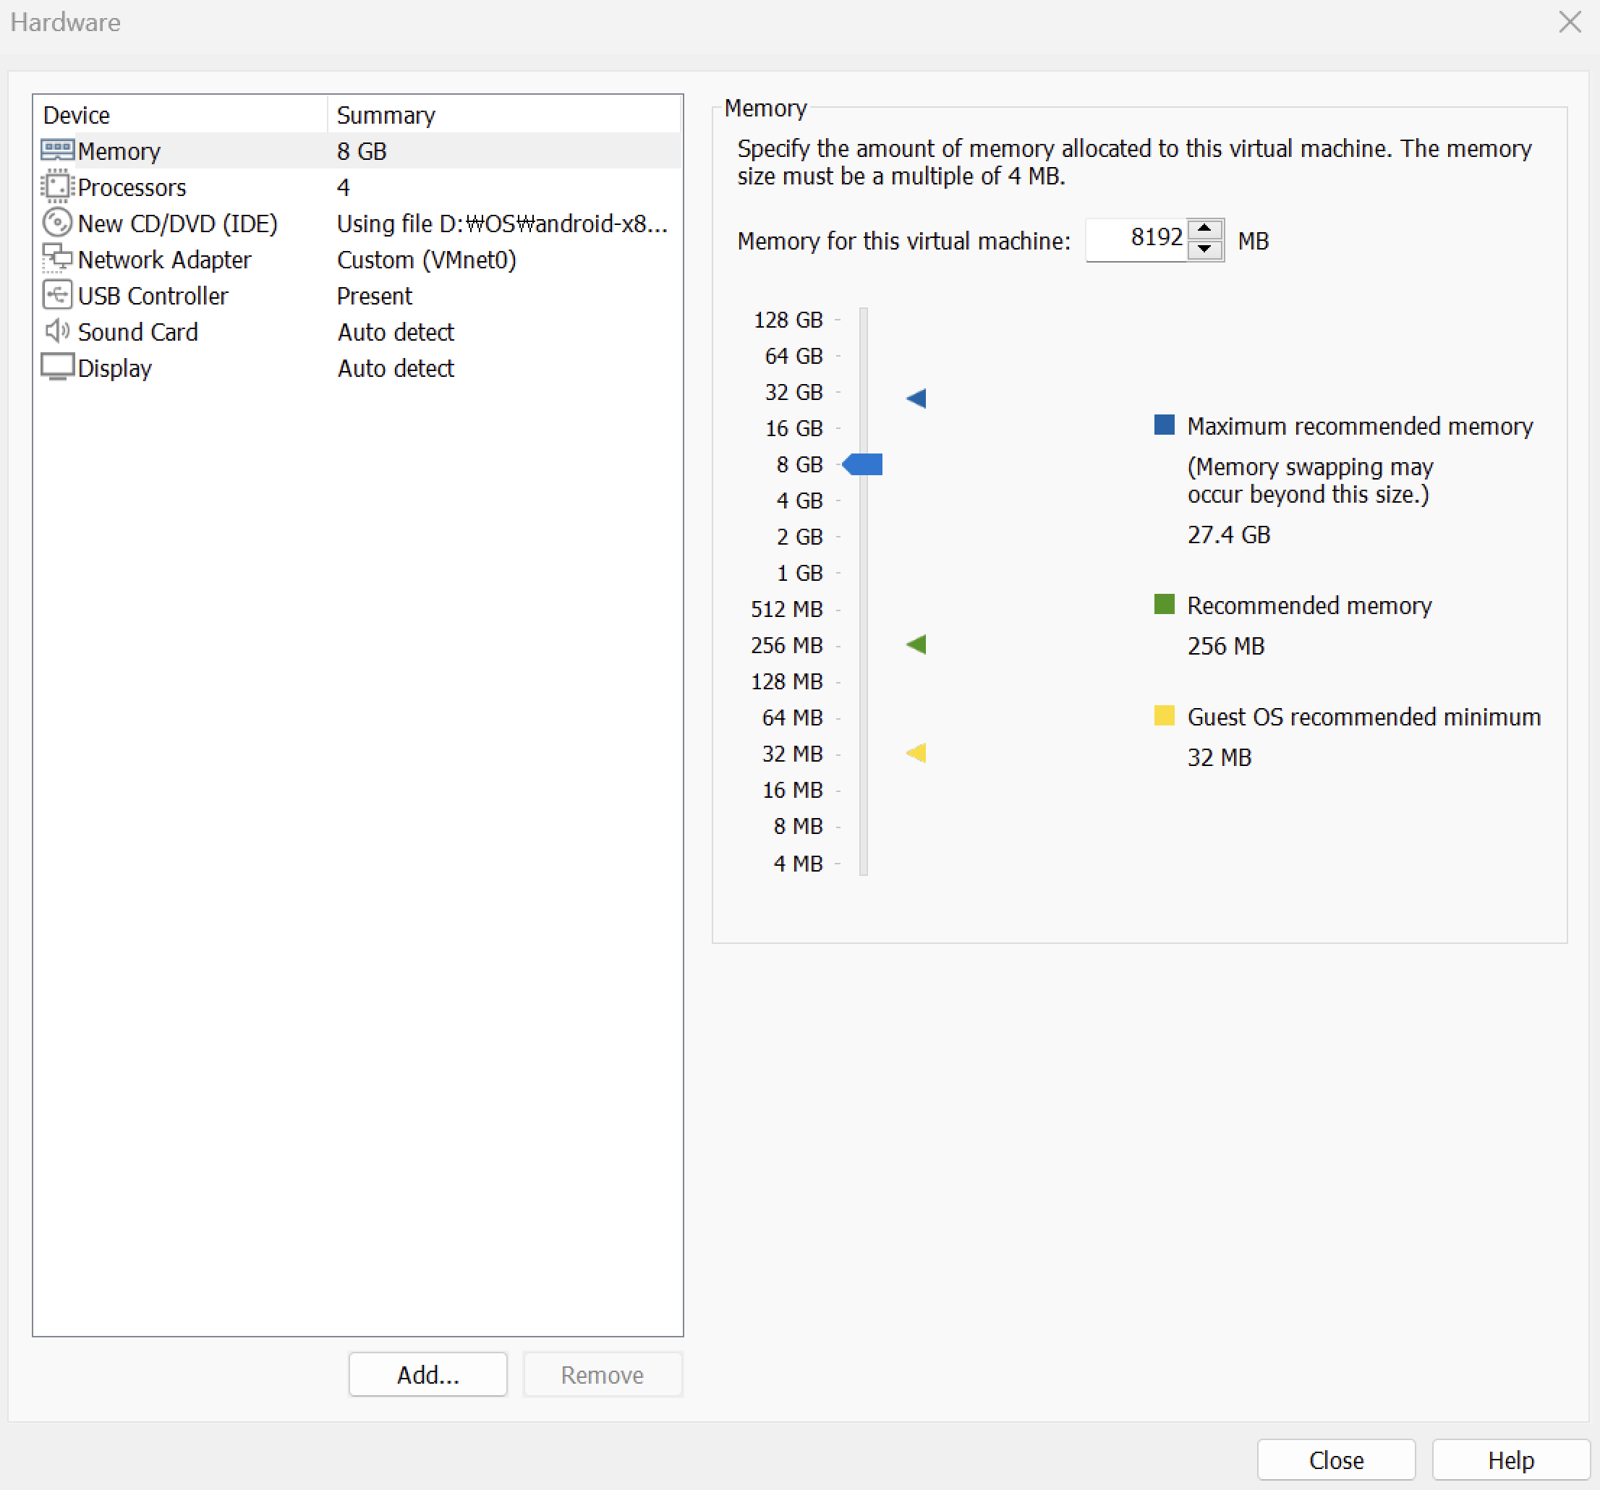Select the Memory device chip icon
This screenshot has width=1600, height=1490.
click(57, 150)
